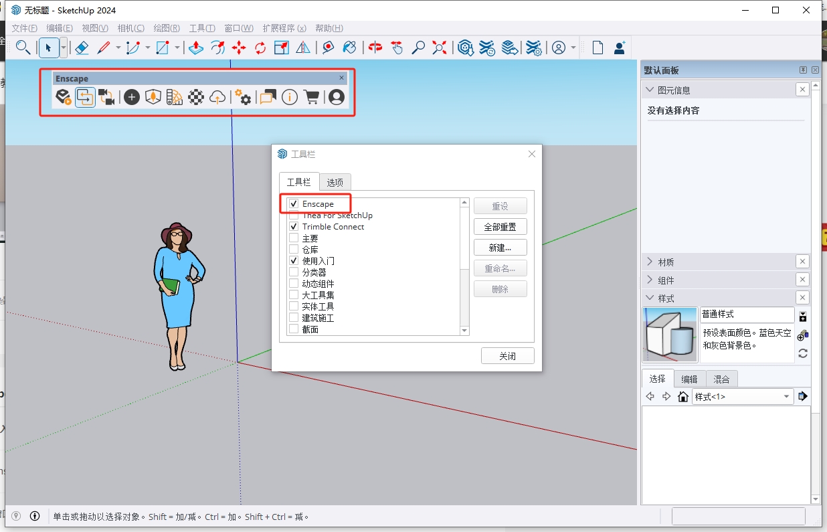The image size is (827, 532).
Task: Click the Zoom Extents tool
Action: pyautogui.click(x=440, y=48)
